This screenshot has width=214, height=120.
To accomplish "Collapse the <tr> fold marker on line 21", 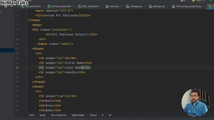I will [27, 91].
